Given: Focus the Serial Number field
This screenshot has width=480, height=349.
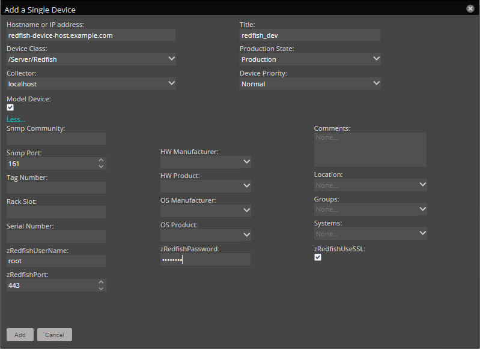Looking at the screenshot, I should click(56, 236).
